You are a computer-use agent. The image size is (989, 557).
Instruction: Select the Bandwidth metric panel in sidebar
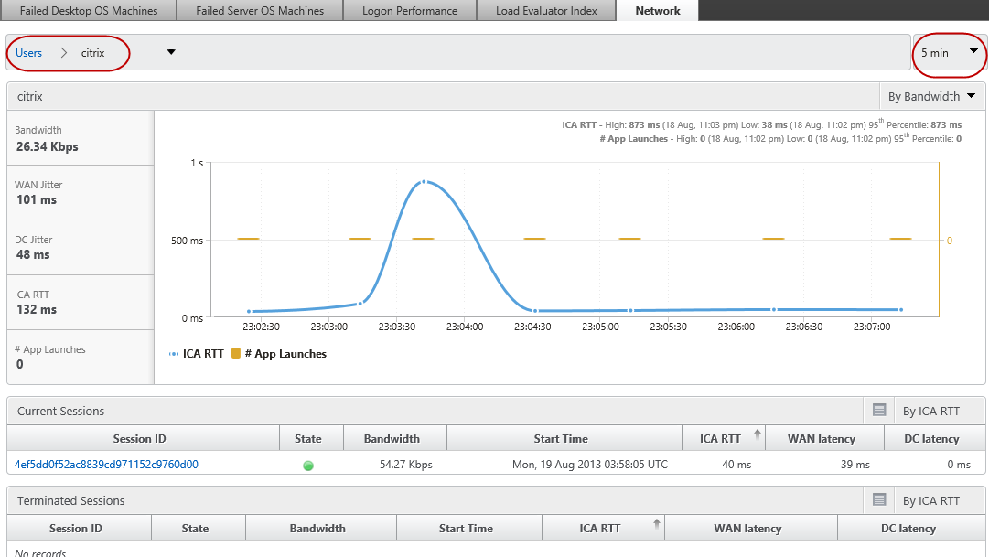[x=80, y=138]
